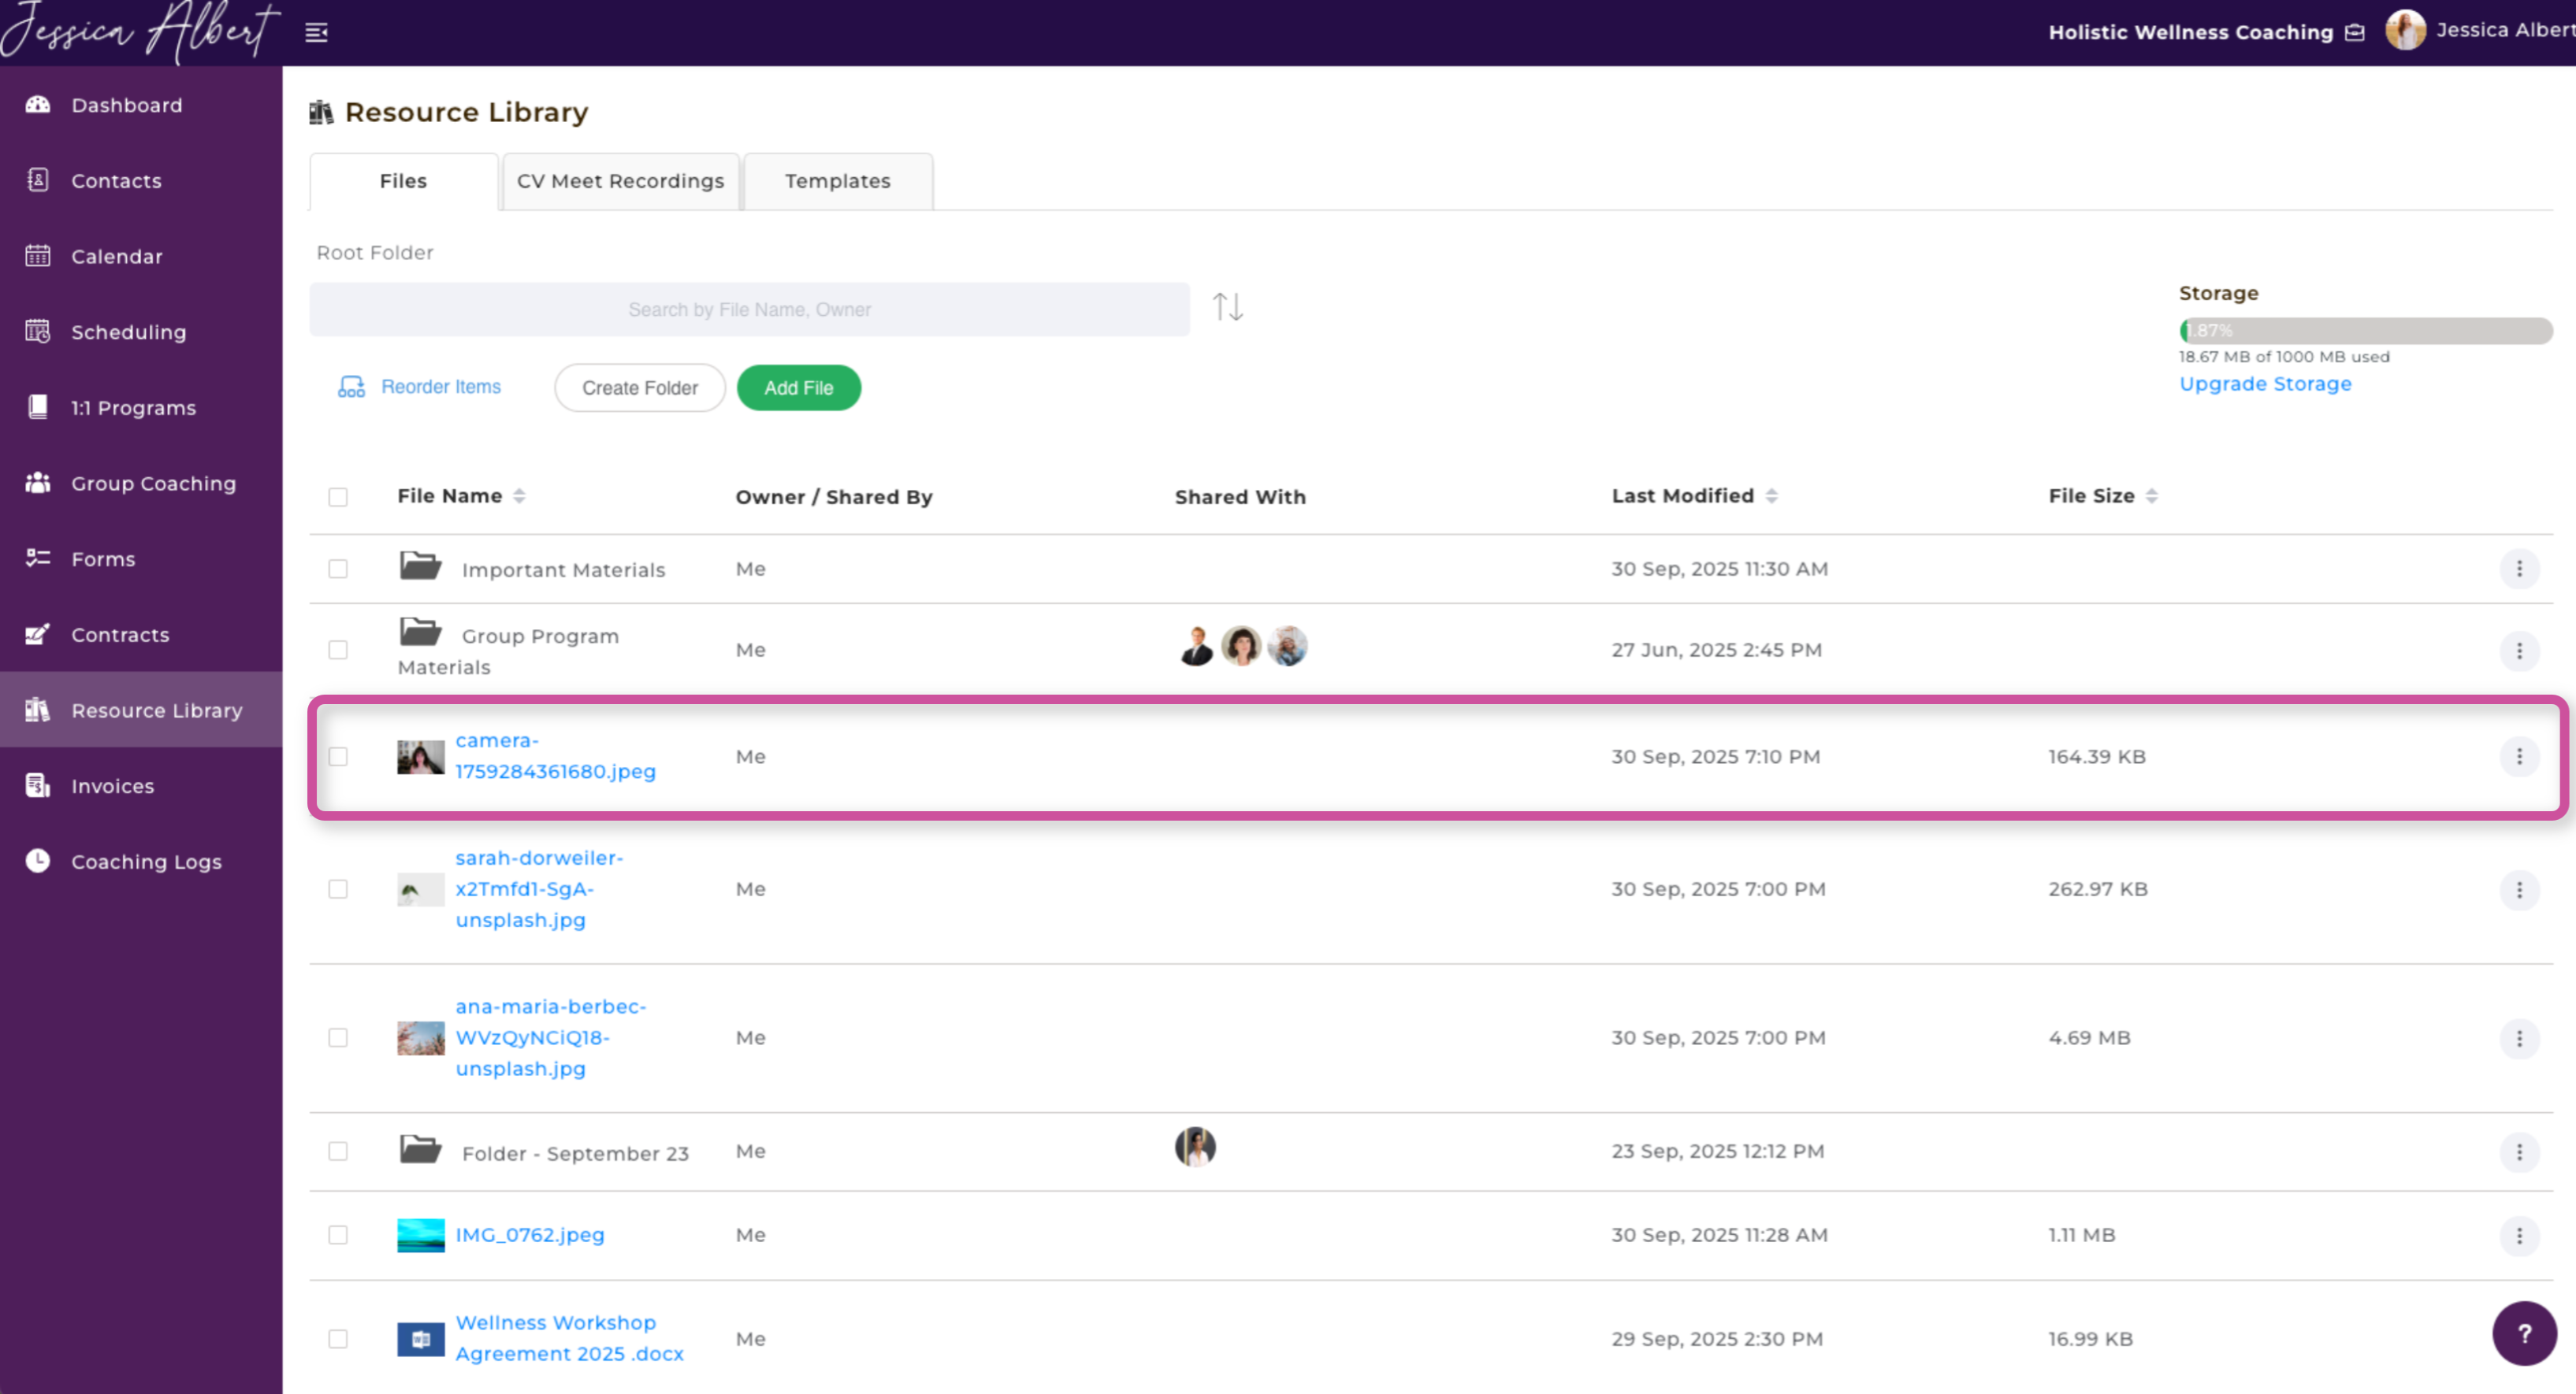Viewport: 2576px width, 1394px height.
Task: Click the sort order arrows icon
Action: pos(1227,307)
